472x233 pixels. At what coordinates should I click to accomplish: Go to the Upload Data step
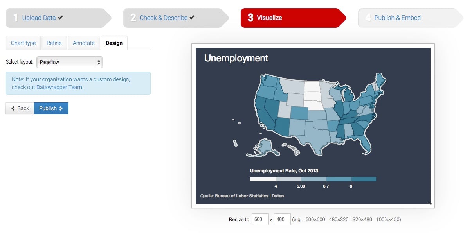tap(39, 18)
